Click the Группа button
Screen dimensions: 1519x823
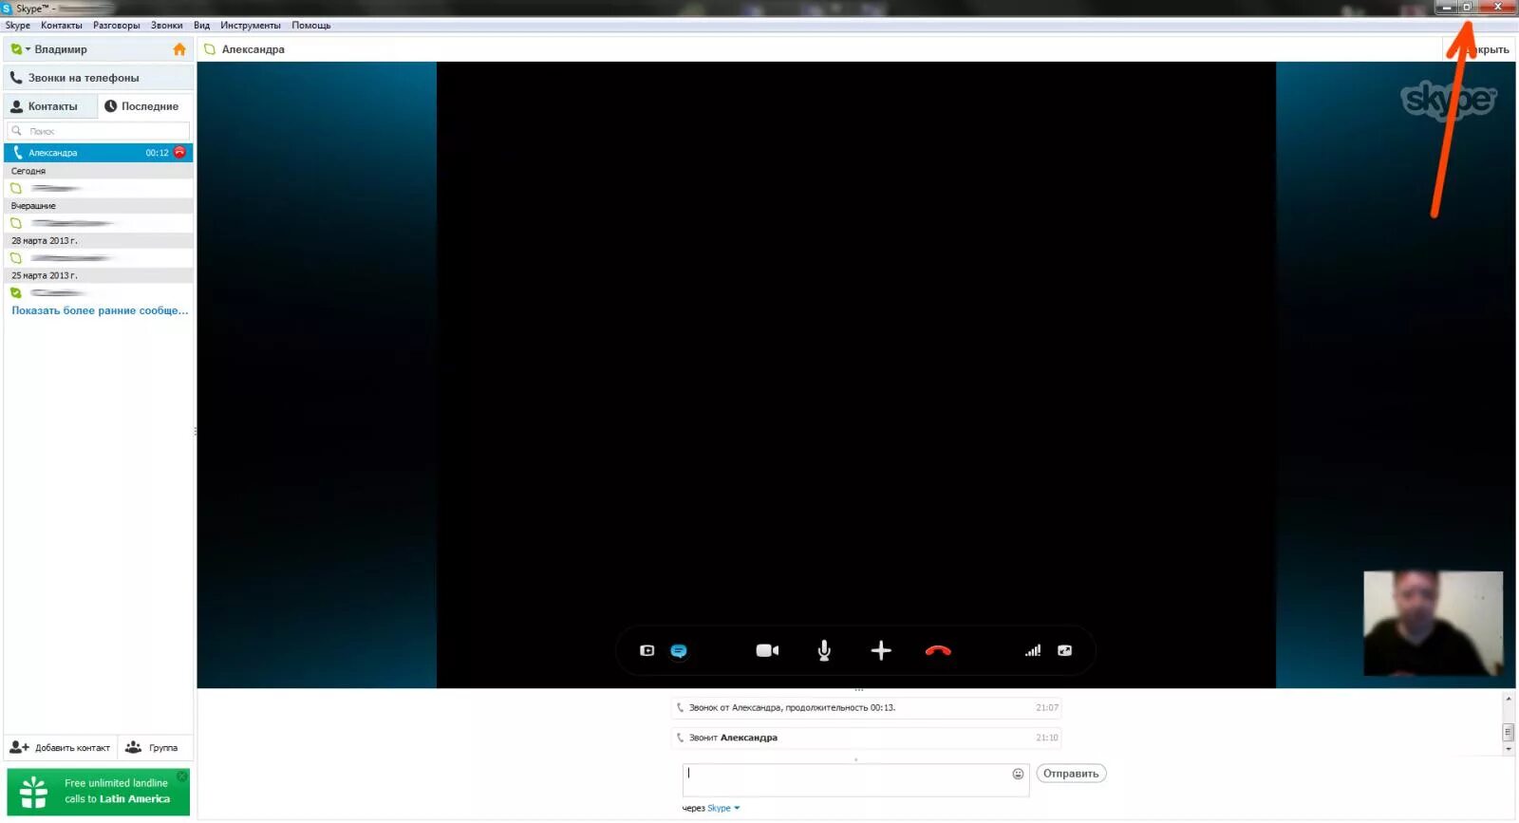[x=155, y=748]
